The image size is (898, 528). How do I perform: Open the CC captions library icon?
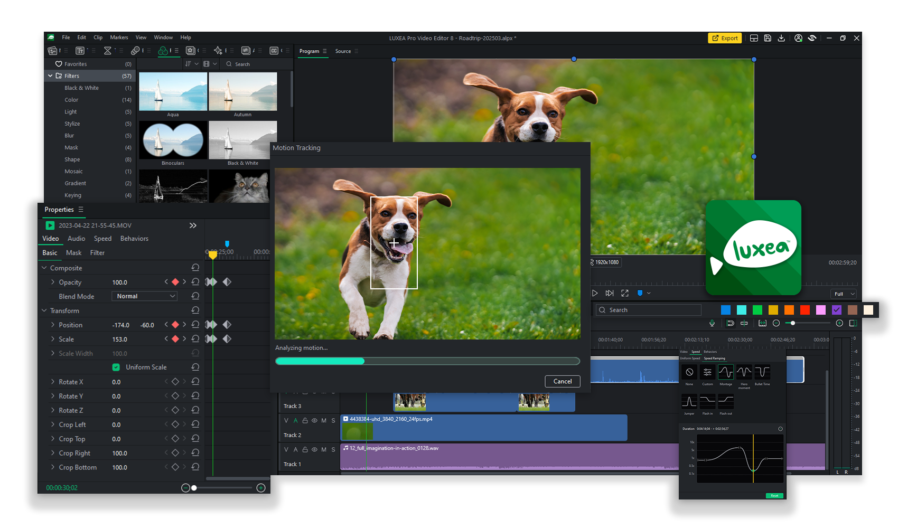click(274, 51)
